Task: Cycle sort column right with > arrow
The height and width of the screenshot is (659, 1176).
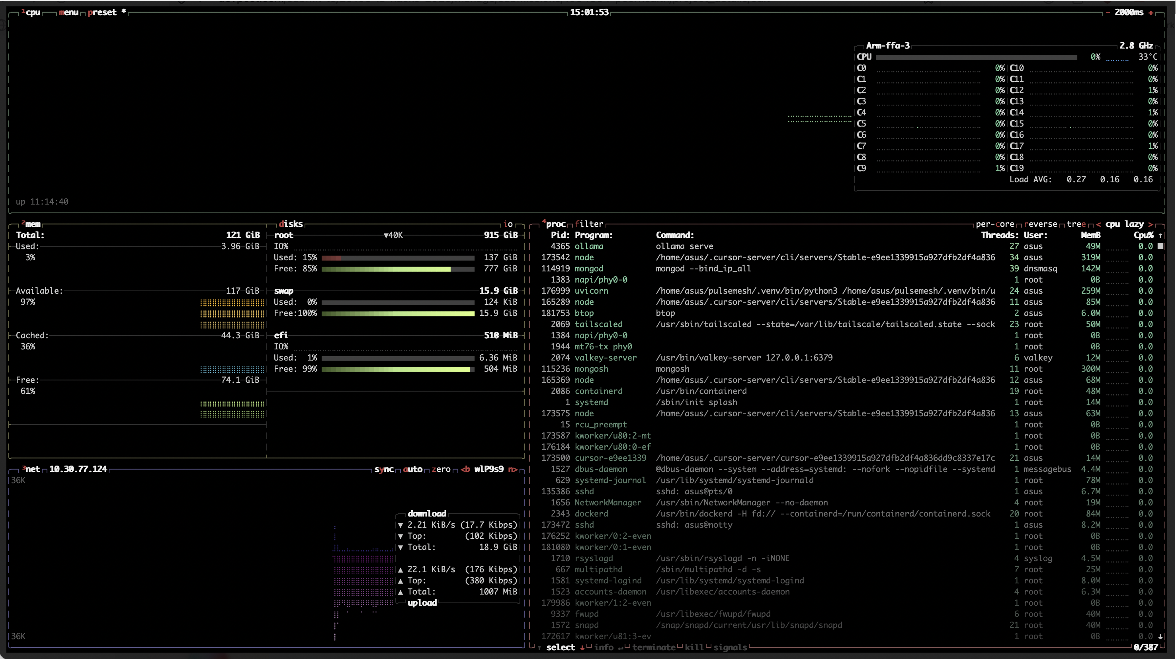Action: pos(1151,224)
